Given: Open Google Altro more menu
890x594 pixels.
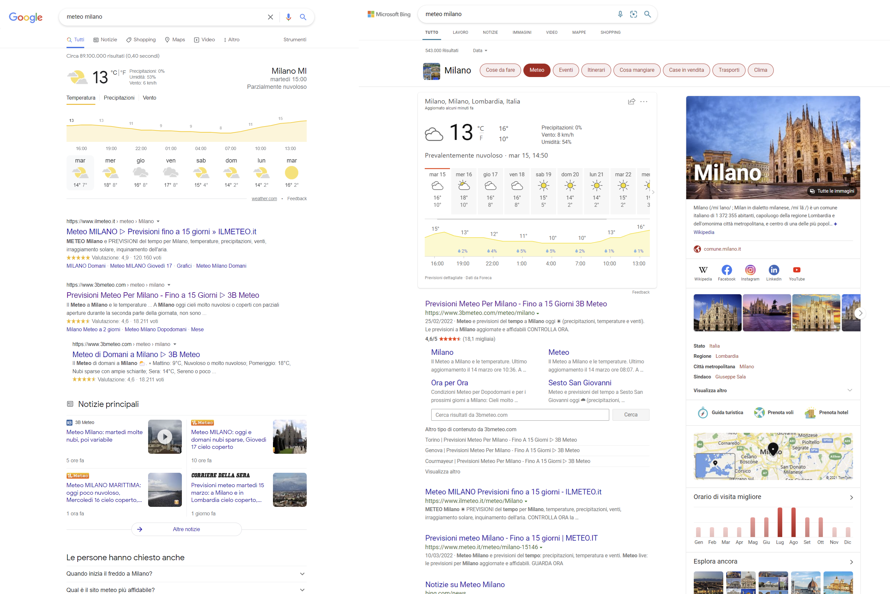Looking at the screenshot, I should [231, 39].
